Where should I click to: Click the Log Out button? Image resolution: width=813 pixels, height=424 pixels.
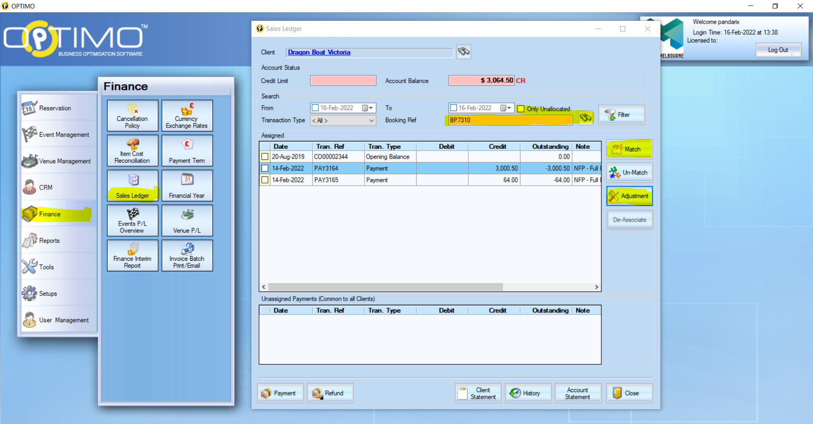(778, 50)
